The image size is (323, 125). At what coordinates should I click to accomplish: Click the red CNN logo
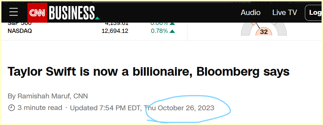pyautogui.click(x=37, y=13)
